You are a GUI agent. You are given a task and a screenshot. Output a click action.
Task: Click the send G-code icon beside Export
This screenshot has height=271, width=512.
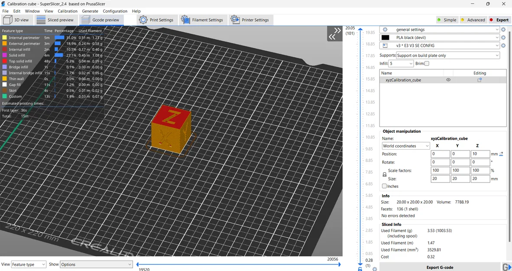click(x=506, y=267)
